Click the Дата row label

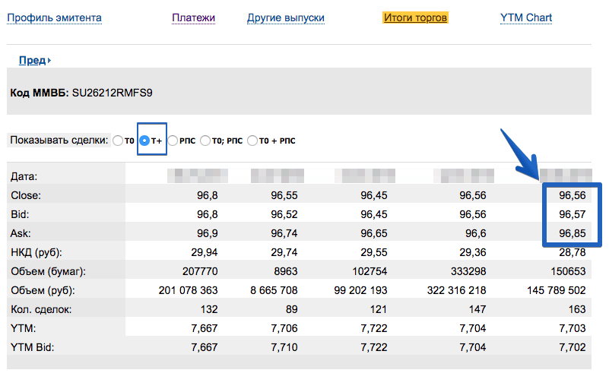pos(24,176)
